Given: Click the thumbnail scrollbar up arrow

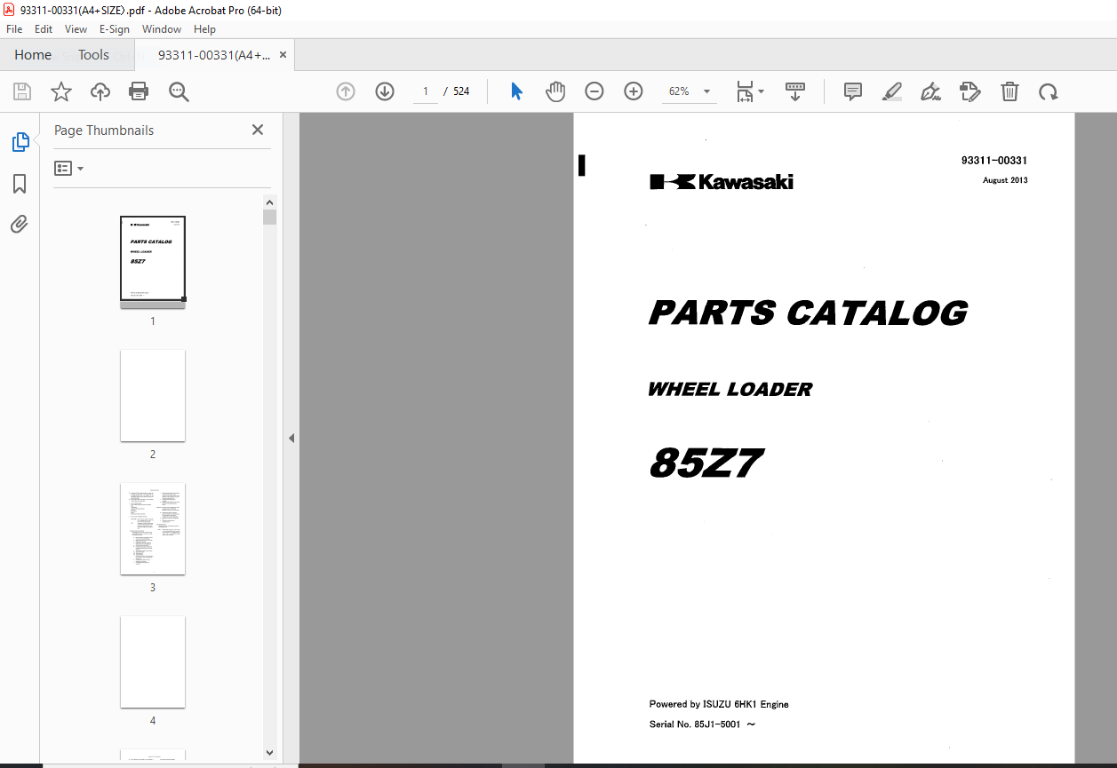Looking at the screenshot, I should [270, 202].
